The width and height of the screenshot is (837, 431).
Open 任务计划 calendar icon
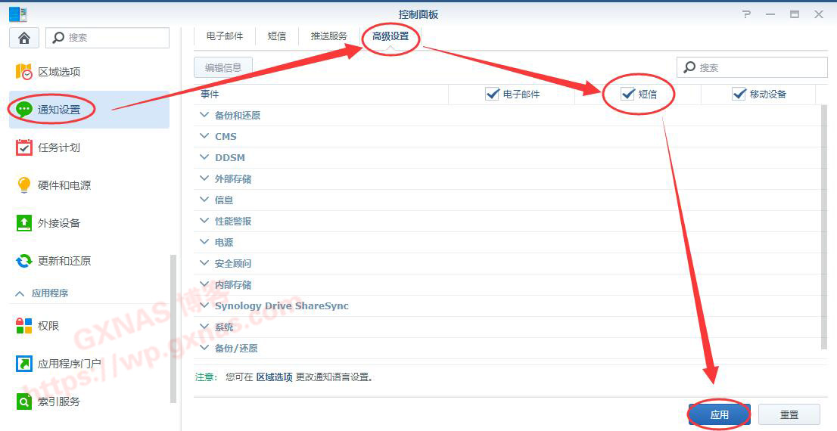tap(24, 147)
